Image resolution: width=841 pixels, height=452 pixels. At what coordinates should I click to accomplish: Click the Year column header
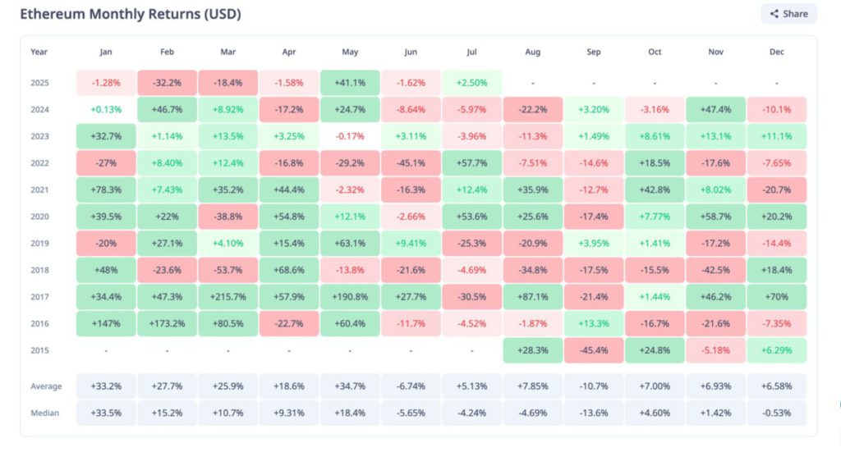coord(39,52)
